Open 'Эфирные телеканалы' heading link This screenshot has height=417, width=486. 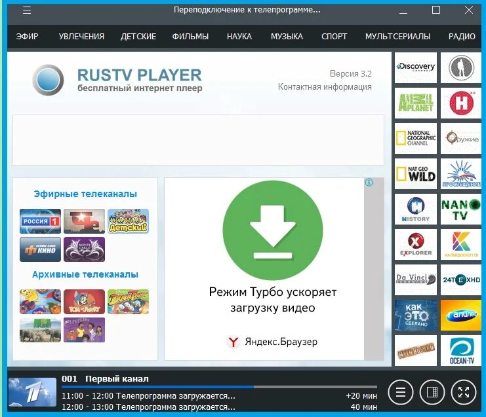tap(85, 194)
